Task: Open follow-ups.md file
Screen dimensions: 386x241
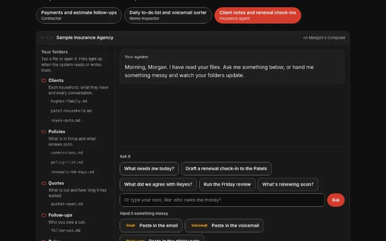Action: tap(66, 230)
